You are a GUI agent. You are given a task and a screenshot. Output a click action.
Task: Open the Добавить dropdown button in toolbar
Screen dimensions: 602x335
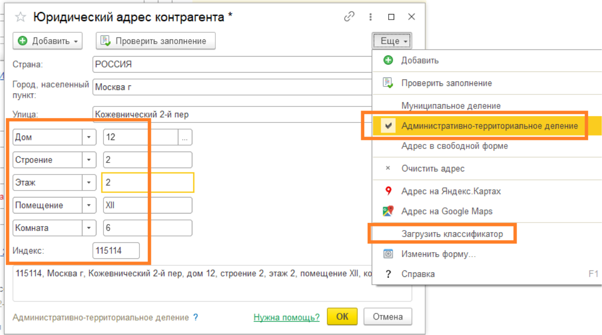coord(47,41)
